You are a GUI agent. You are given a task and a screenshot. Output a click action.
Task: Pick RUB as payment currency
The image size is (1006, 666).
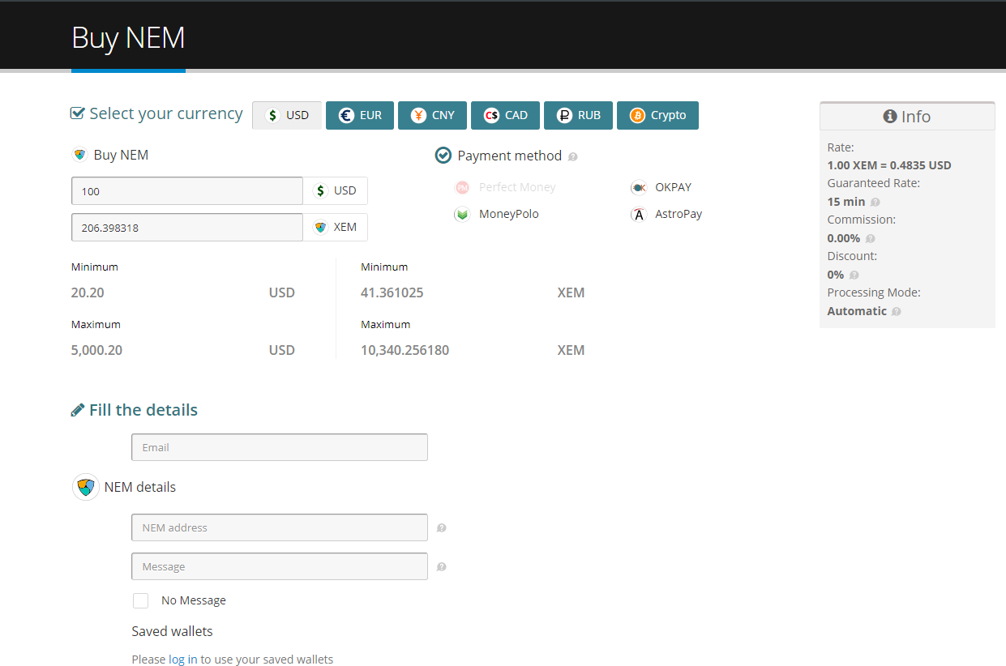pyautogui.click(x=578, y=115)
